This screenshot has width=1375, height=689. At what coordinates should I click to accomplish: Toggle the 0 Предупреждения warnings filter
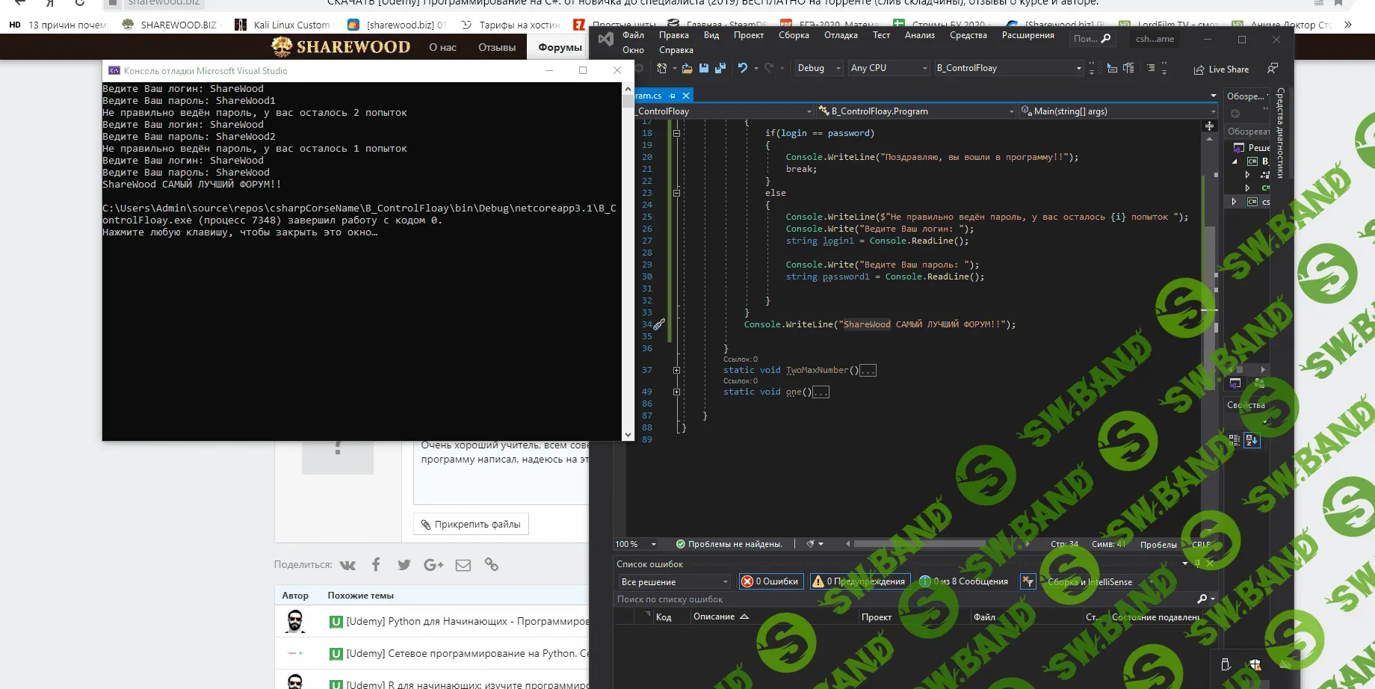click(859, 581)
